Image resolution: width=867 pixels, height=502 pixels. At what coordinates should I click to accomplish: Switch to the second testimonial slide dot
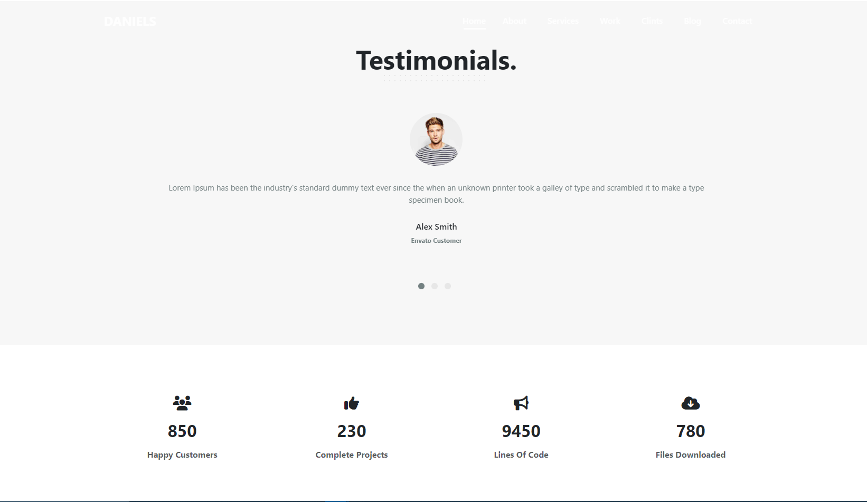[x=435, y=286]
